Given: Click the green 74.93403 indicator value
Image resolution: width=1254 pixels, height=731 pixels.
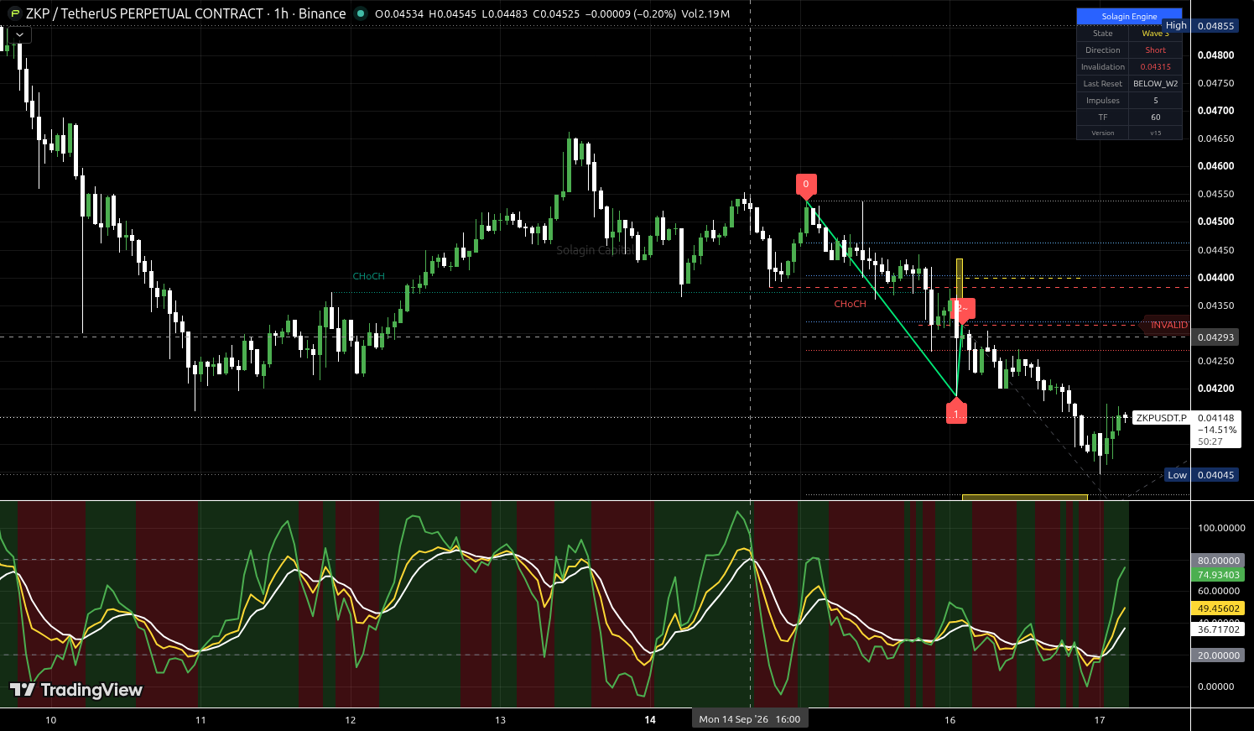Looking at the screenshot, I should pyautogui.click(x=1218, y=575).
